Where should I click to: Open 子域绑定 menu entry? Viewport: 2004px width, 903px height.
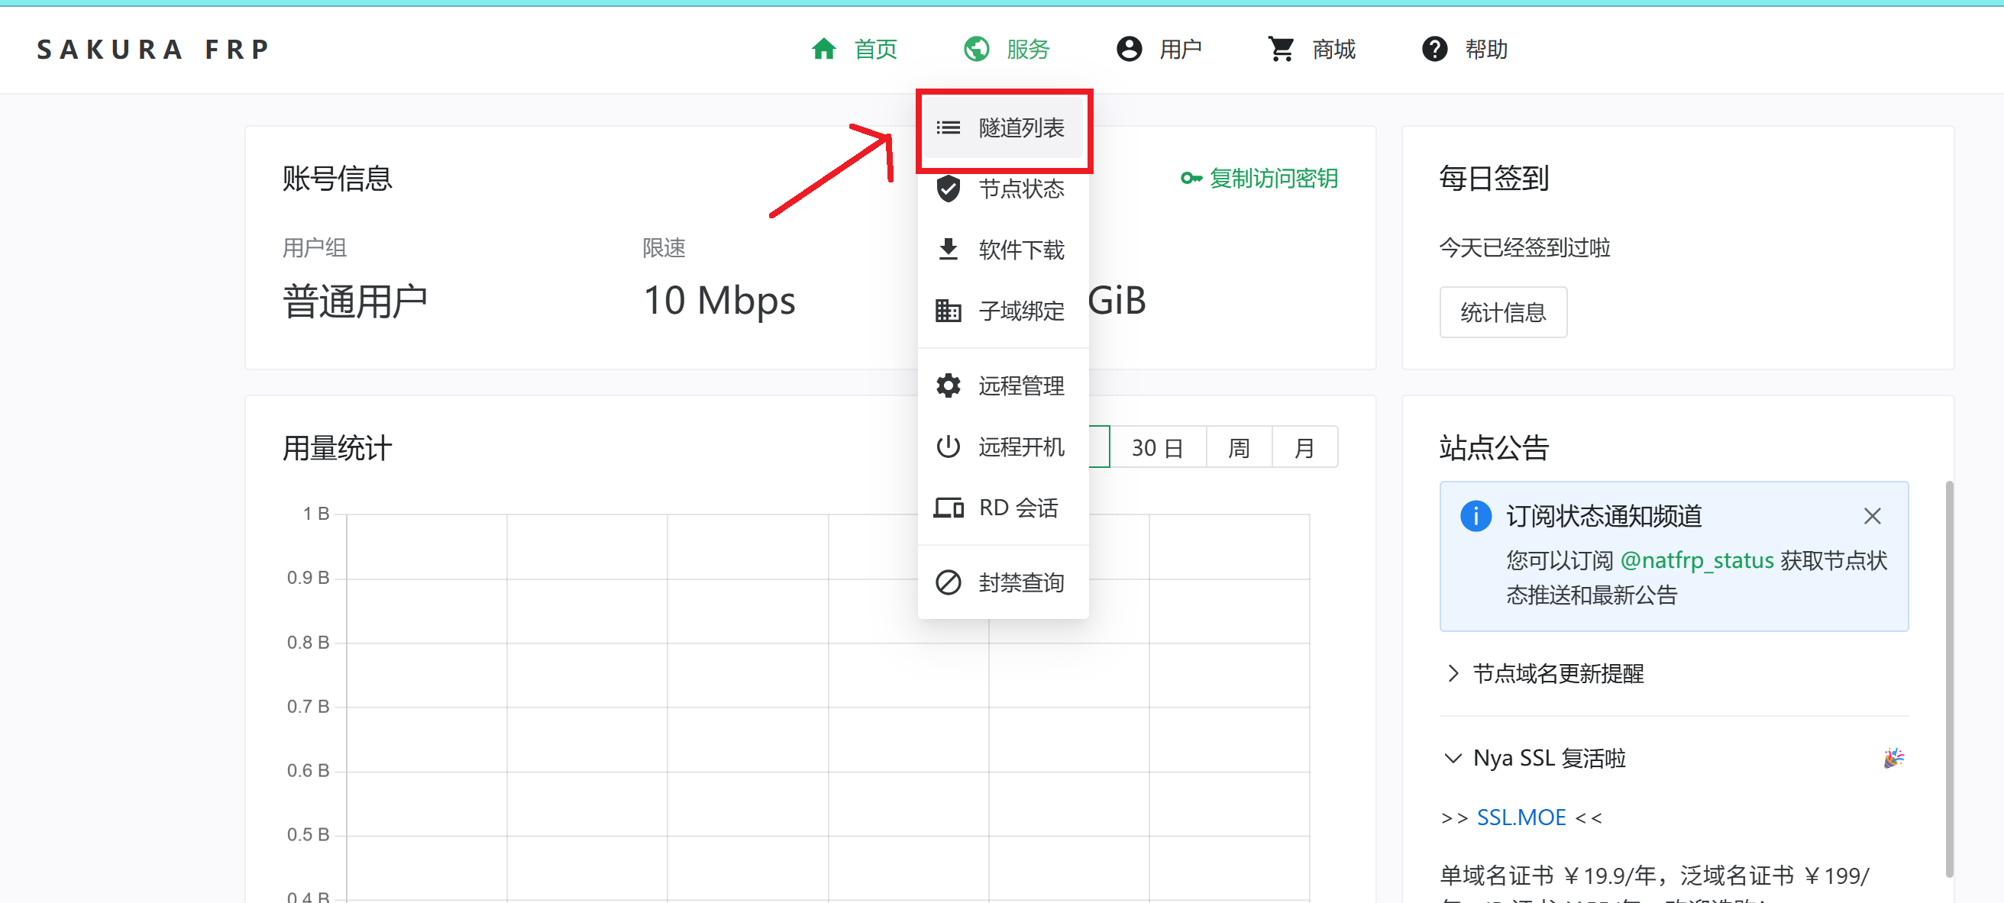(1020, 311)
